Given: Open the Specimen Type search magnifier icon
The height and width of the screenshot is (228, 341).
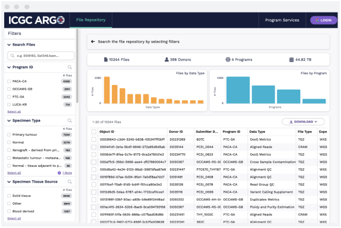Looking at the screenshot, I should [69, 120].
